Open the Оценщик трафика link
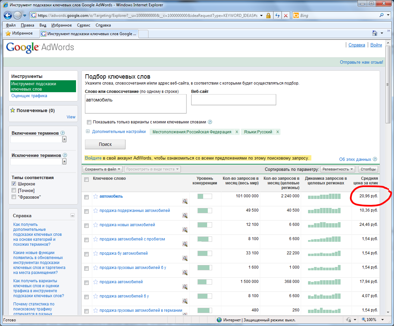 (29, 96)
